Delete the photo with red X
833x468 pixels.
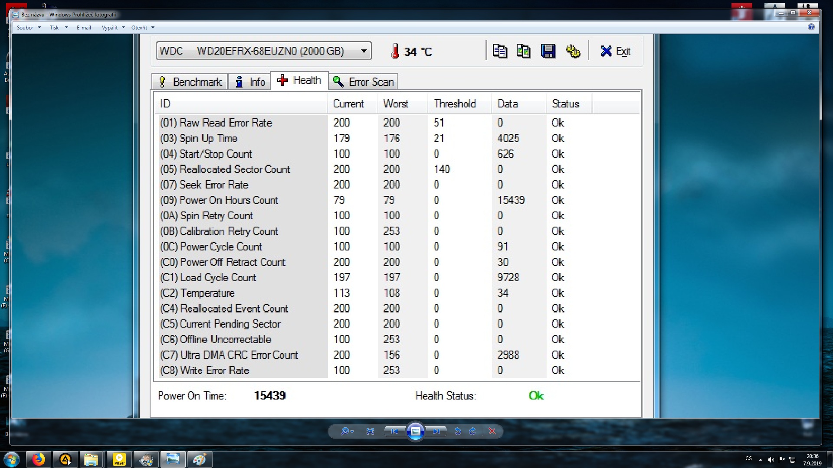pos(492,431)
